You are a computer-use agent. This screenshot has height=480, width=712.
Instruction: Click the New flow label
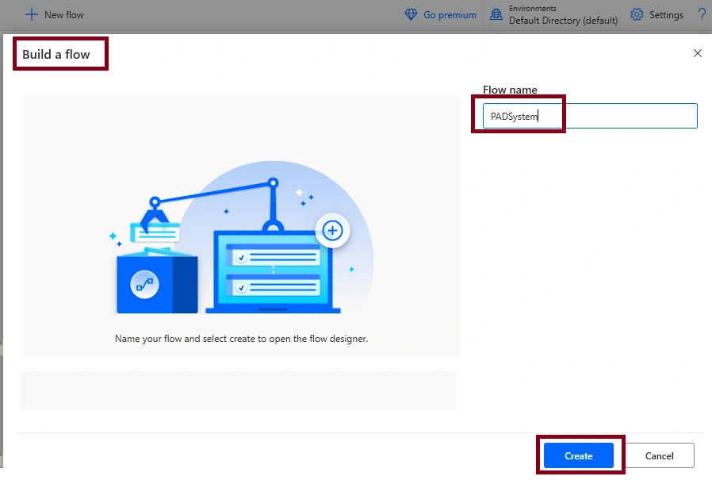coord(64,15)
